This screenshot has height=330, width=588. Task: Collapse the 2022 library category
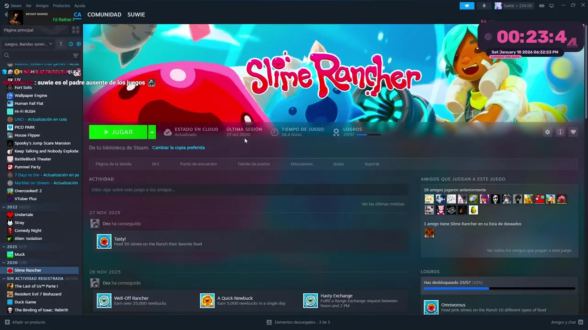(4, 207)
